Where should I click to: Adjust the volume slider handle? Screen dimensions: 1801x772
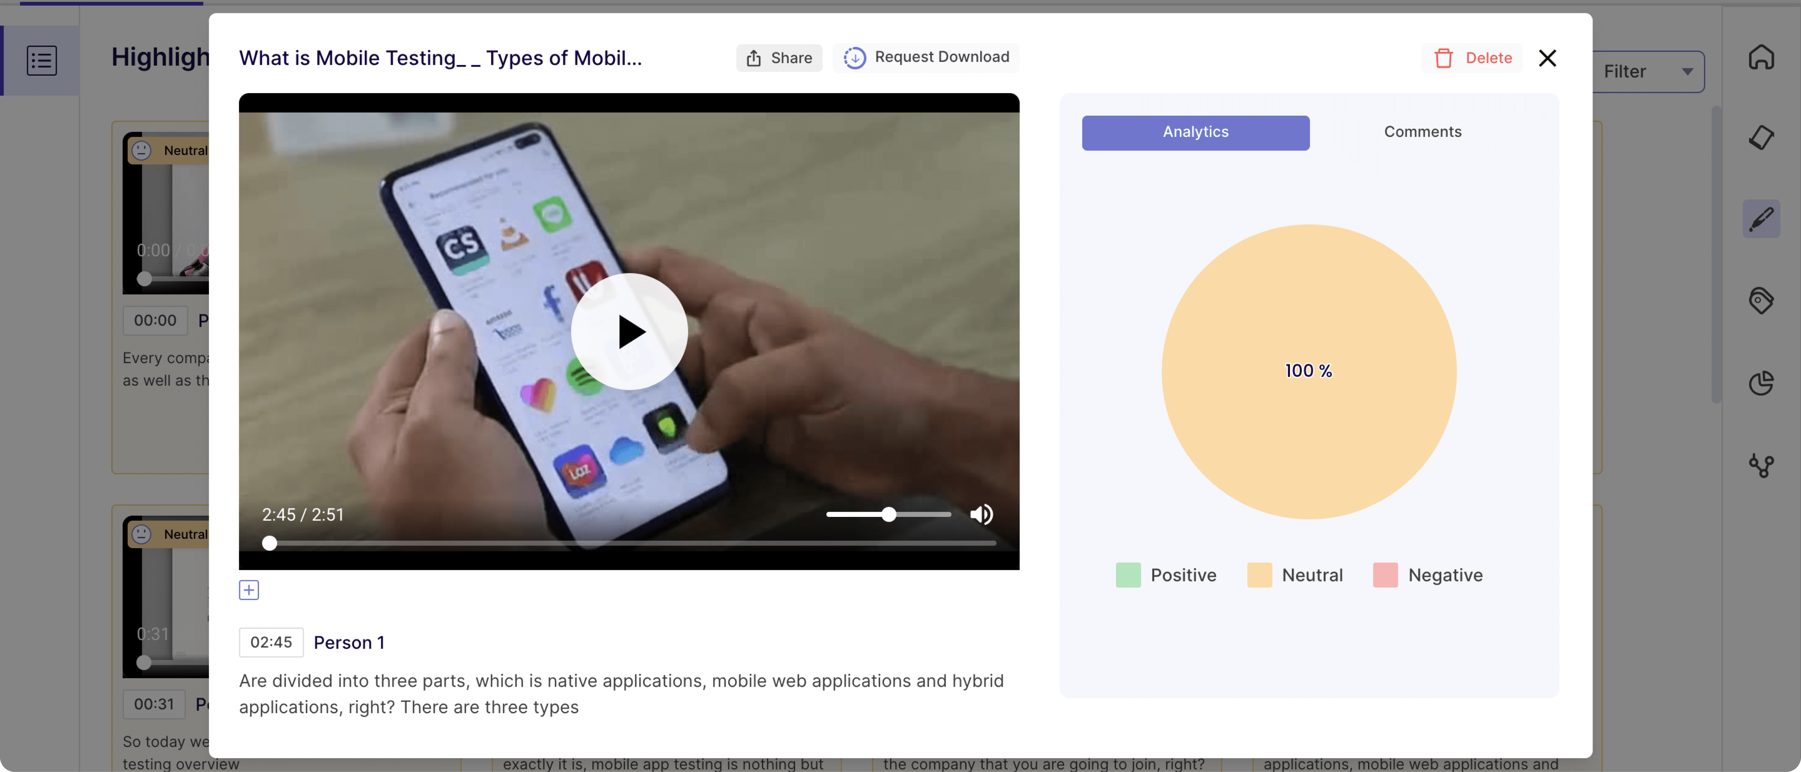888,515
